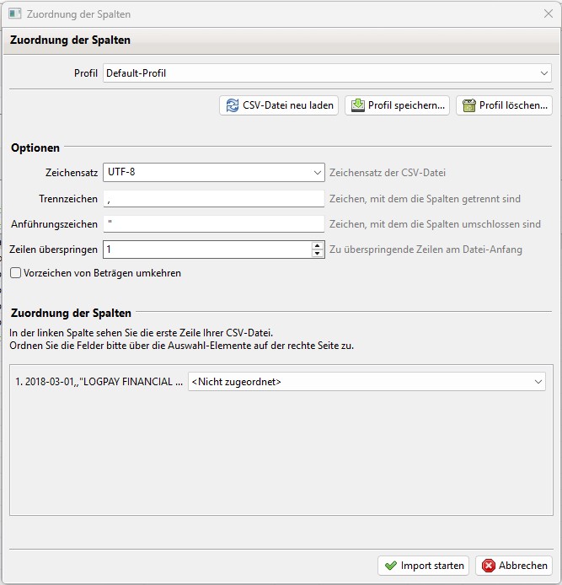Viewport: 562px width, 585px height.
Task: Cancel the dialog with Abbrechen
Action: [514, 566]
